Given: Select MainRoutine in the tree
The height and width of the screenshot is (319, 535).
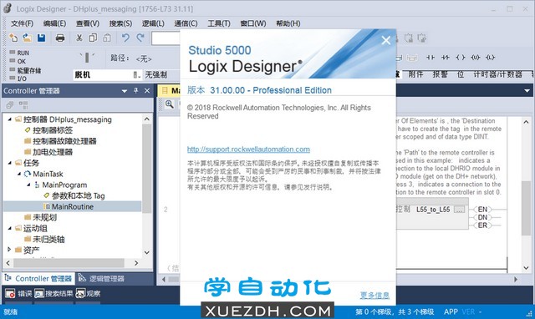Looking at the screenshot, I should 73,206.
